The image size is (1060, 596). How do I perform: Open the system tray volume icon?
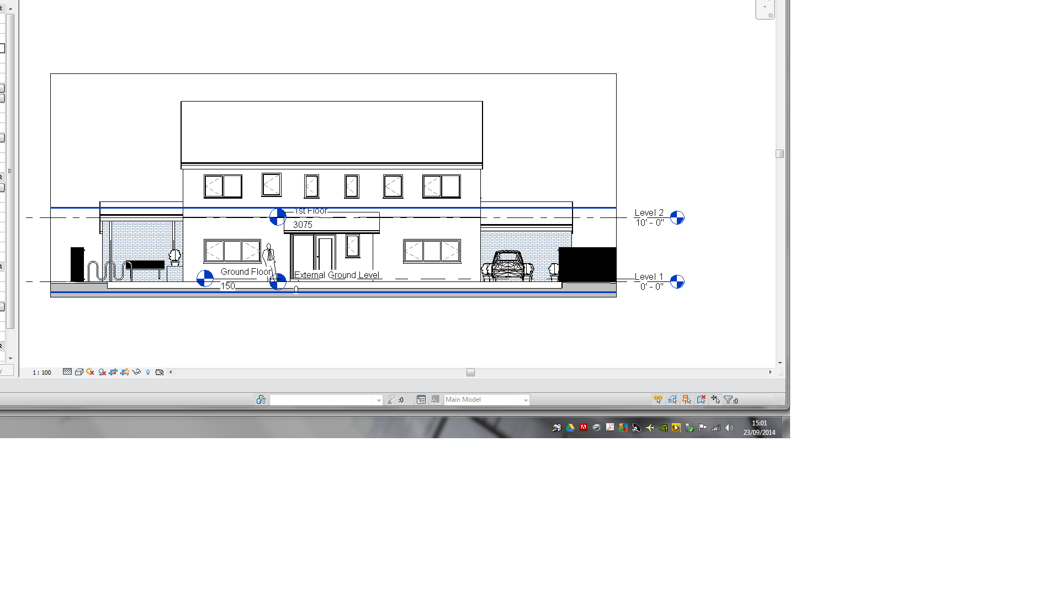click(729, 428)
